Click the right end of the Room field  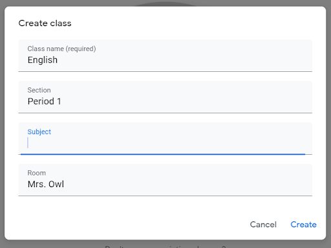[302, 180]
